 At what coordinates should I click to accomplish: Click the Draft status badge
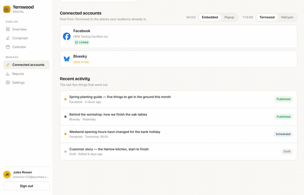287,151
